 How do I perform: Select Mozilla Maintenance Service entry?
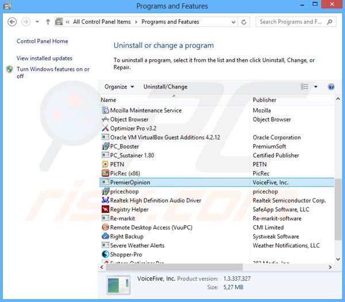(x=146, y=110)
